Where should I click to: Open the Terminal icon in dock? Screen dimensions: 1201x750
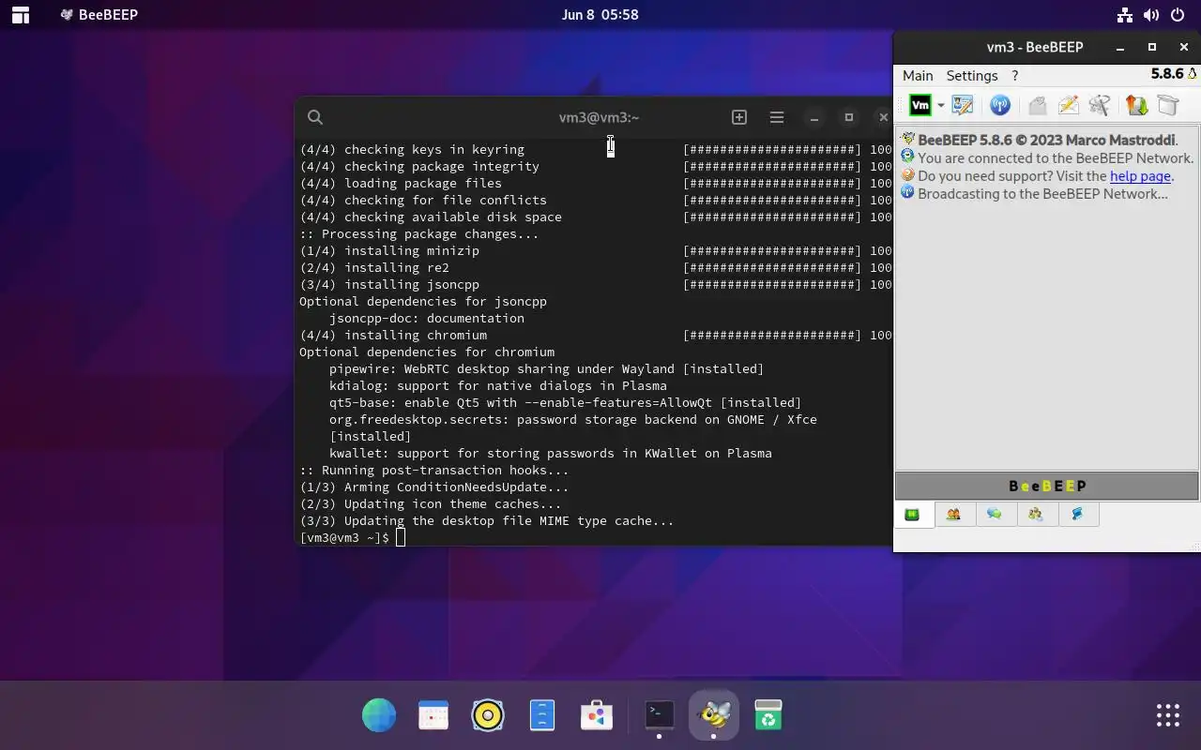pos(660,715)
